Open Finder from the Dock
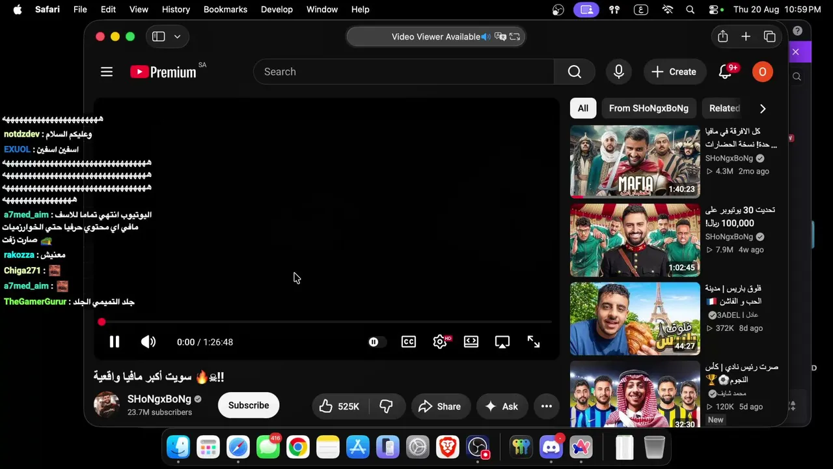The width and height of the screenshot is (833, 469). (x=178, y=447)
